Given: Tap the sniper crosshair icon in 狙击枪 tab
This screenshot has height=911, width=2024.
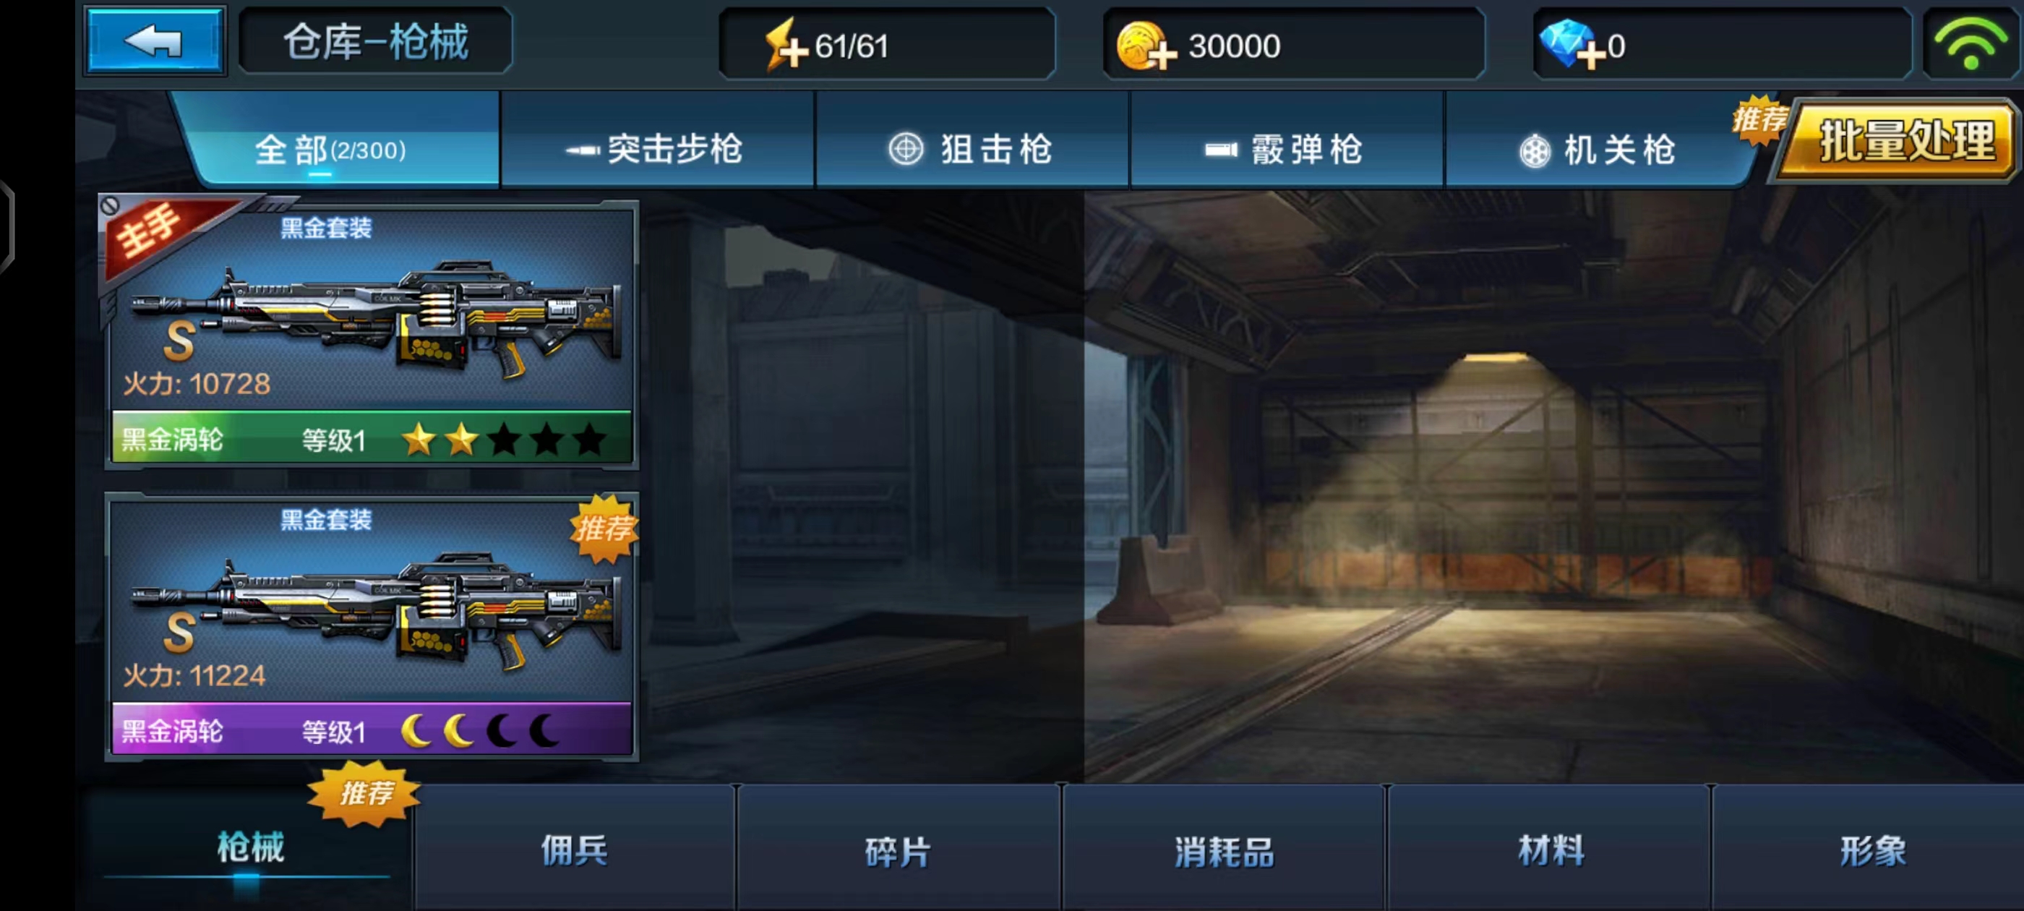Looking at the screenshot, I should click(905, 148).
